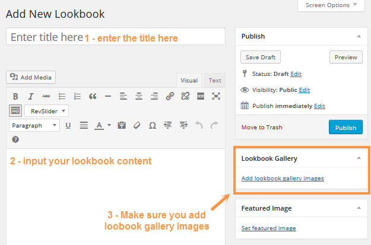Screen dimensions: 371x245
Task: Expand the Screen Options panel
Action: point(331,5)
